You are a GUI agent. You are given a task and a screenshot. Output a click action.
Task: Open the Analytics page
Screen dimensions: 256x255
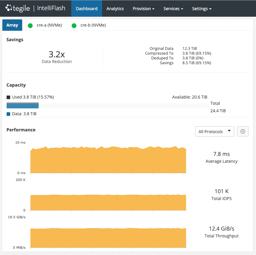115,9
